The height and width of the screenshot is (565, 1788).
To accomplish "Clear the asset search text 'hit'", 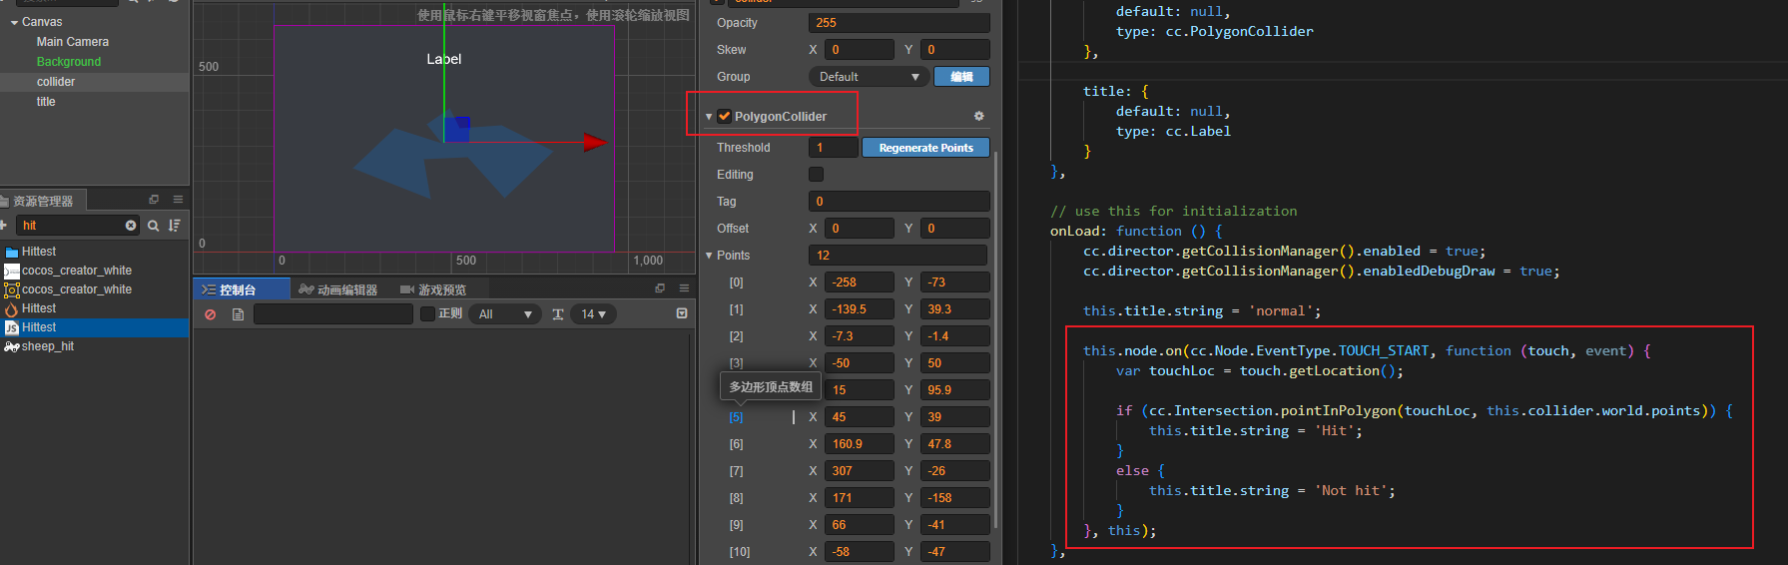I will 131,226.
